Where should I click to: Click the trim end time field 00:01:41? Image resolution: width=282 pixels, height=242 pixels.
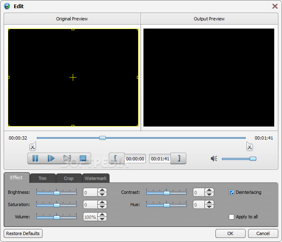[x=160, y=159]
